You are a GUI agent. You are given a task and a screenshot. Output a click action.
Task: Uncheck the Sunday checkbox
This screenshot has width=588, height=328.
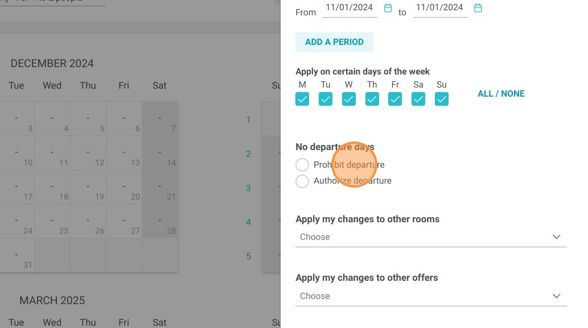(x=442, y=99)
